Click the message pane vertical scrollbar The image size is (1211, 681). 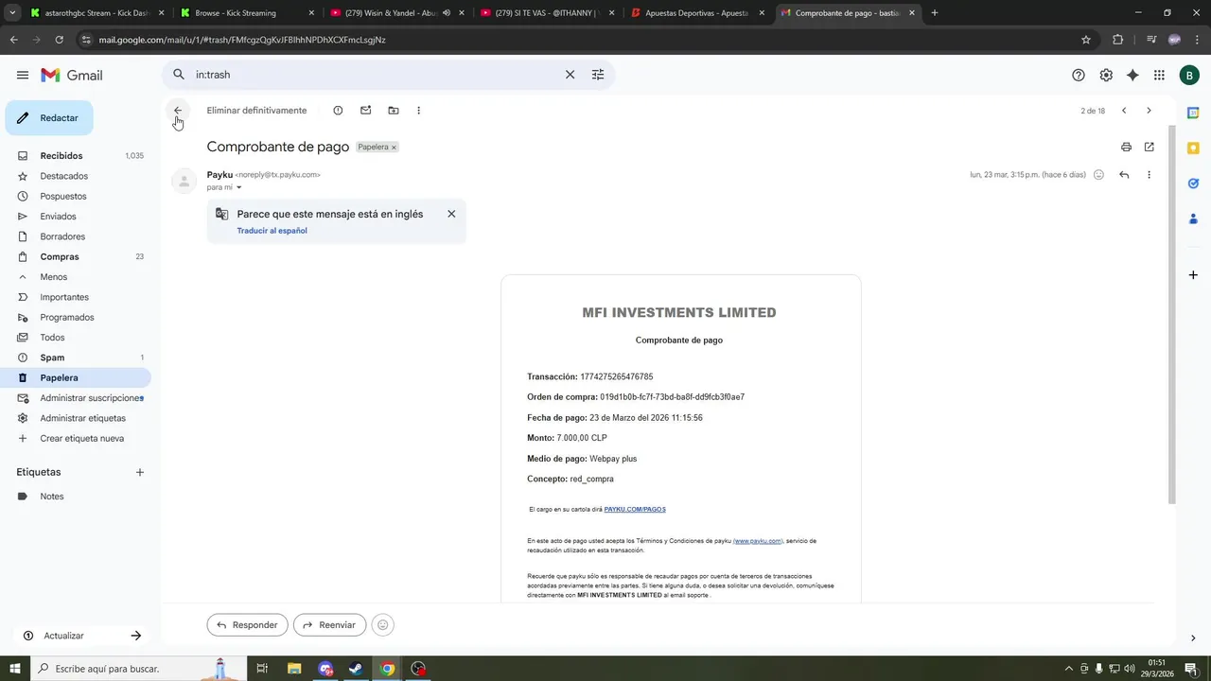point(1172,312)
